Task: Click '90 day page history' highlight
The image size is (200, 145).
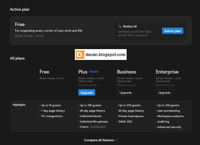Action: (131, 111)
